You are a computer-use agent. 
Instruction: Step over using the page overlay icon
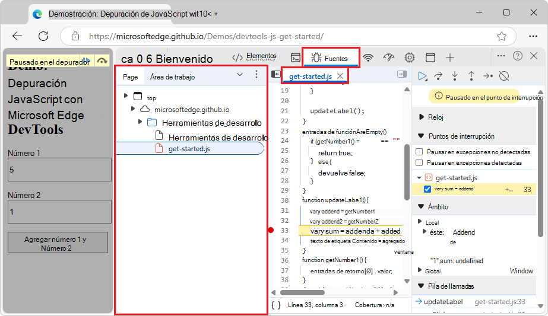click(102, 60)
